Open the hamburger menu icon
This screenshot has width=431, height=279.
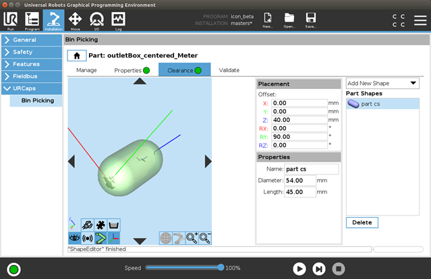(x=420, y=21)
